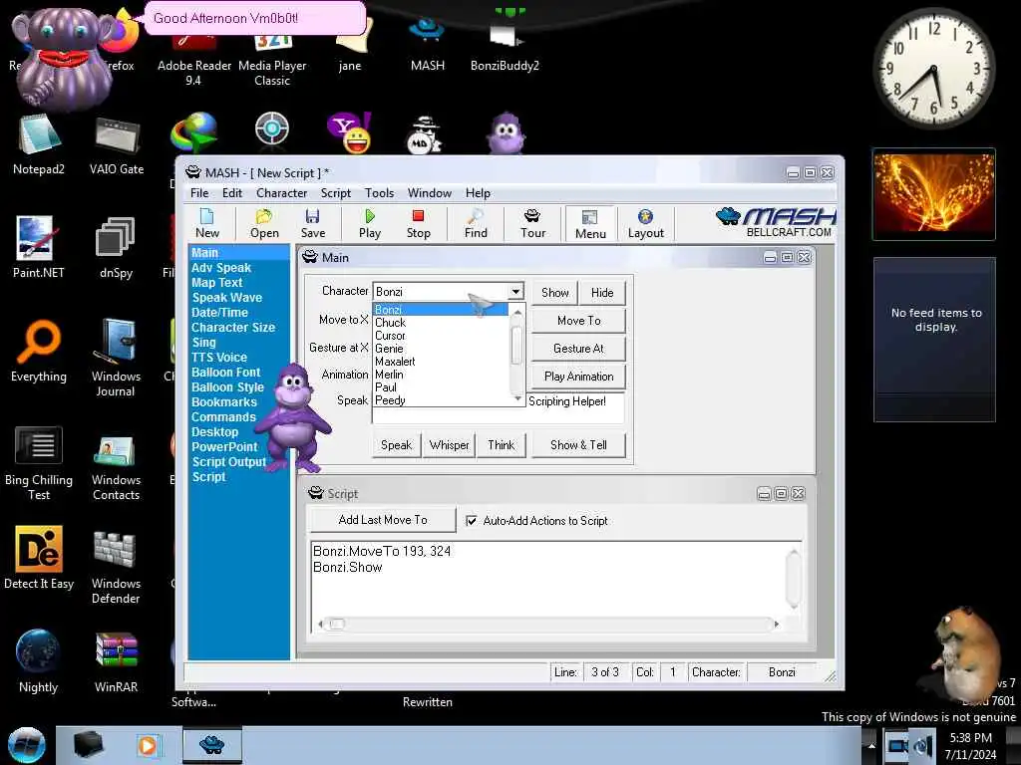The height and width of the screenshot is (765, 1021).
Task: Open the dnSpy desktop icon
Action: click(116, 248)
